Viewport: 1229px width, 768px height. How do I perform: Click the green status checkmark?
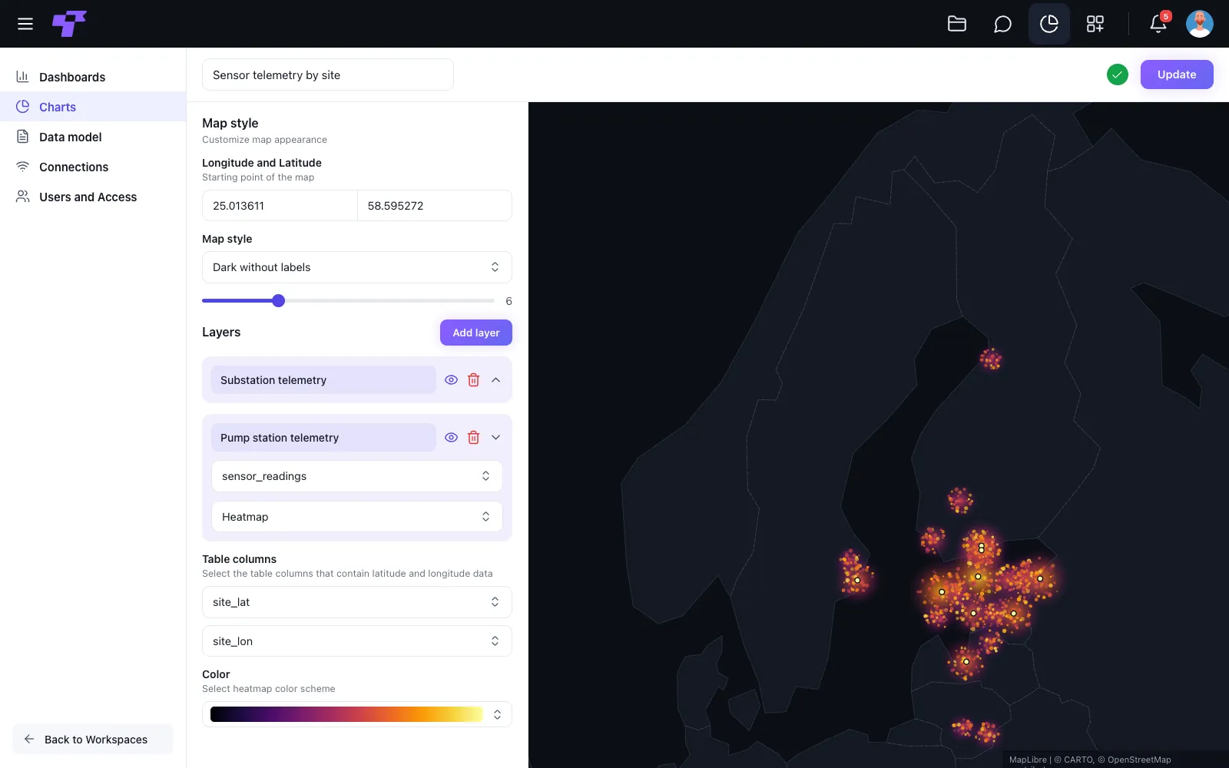[x=1117, y=74]
